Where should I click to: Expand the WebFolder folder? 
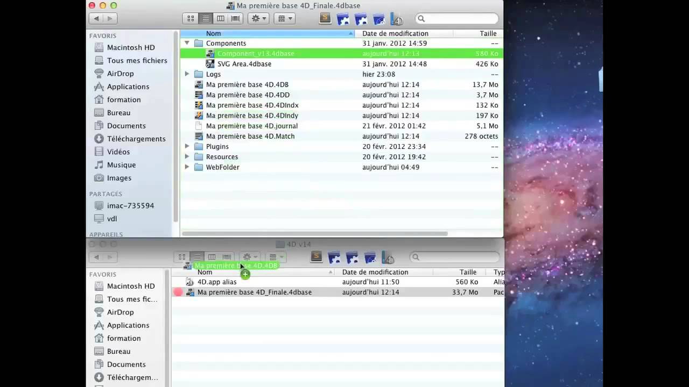[x=187, y=167]
